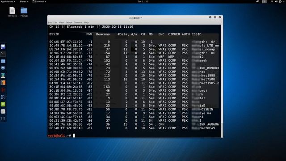
Task: Launch the Terminal icon in the dock
Action: pos(3,54)
